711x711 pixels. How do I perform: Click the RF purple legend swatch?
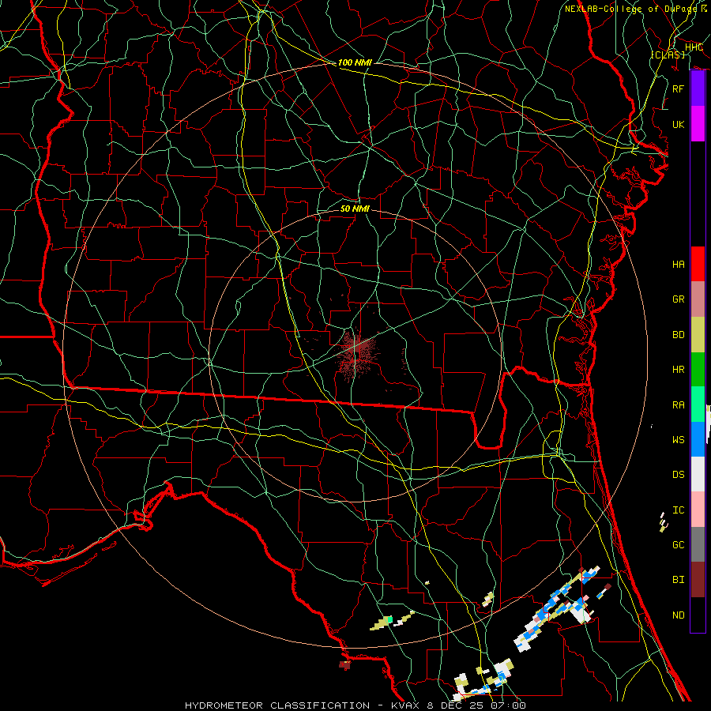[x=698, y=88]
